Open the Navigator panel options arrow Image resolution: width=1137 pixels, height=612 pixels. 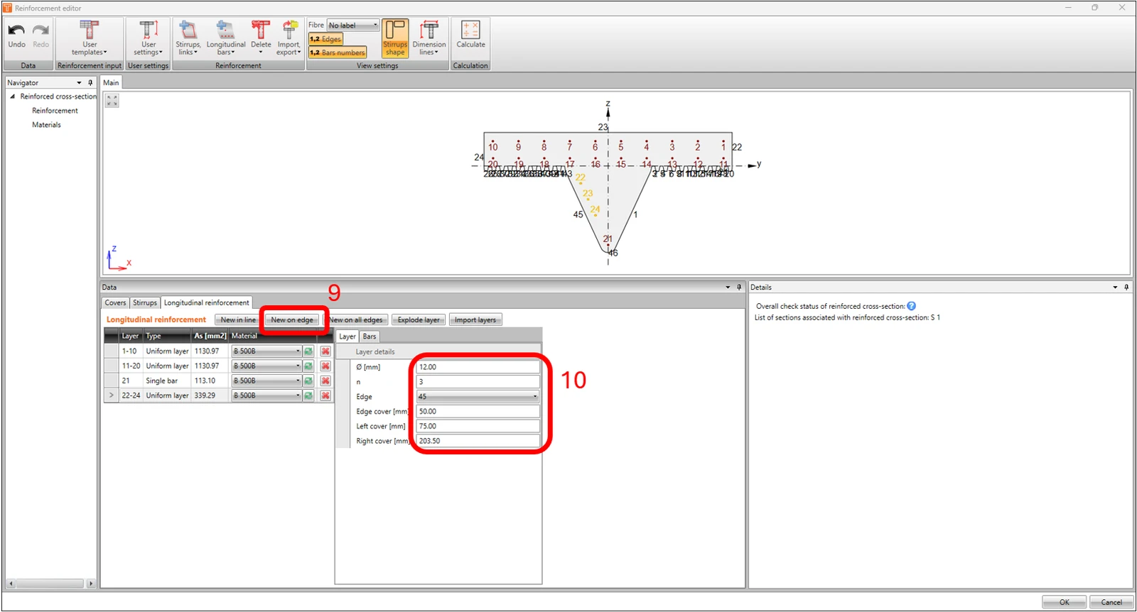pyautogui.click(x=79, y=83)
